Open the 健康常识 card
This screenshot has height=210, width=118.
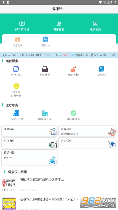tap(29, 131)
